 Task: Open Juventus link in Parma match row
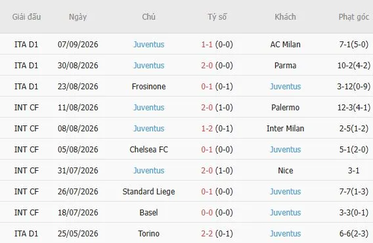coord(148,66)
